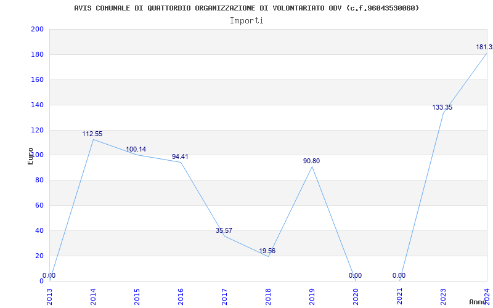
Task: Click the 2023 year tick label
Action: [x=443, y=296]
